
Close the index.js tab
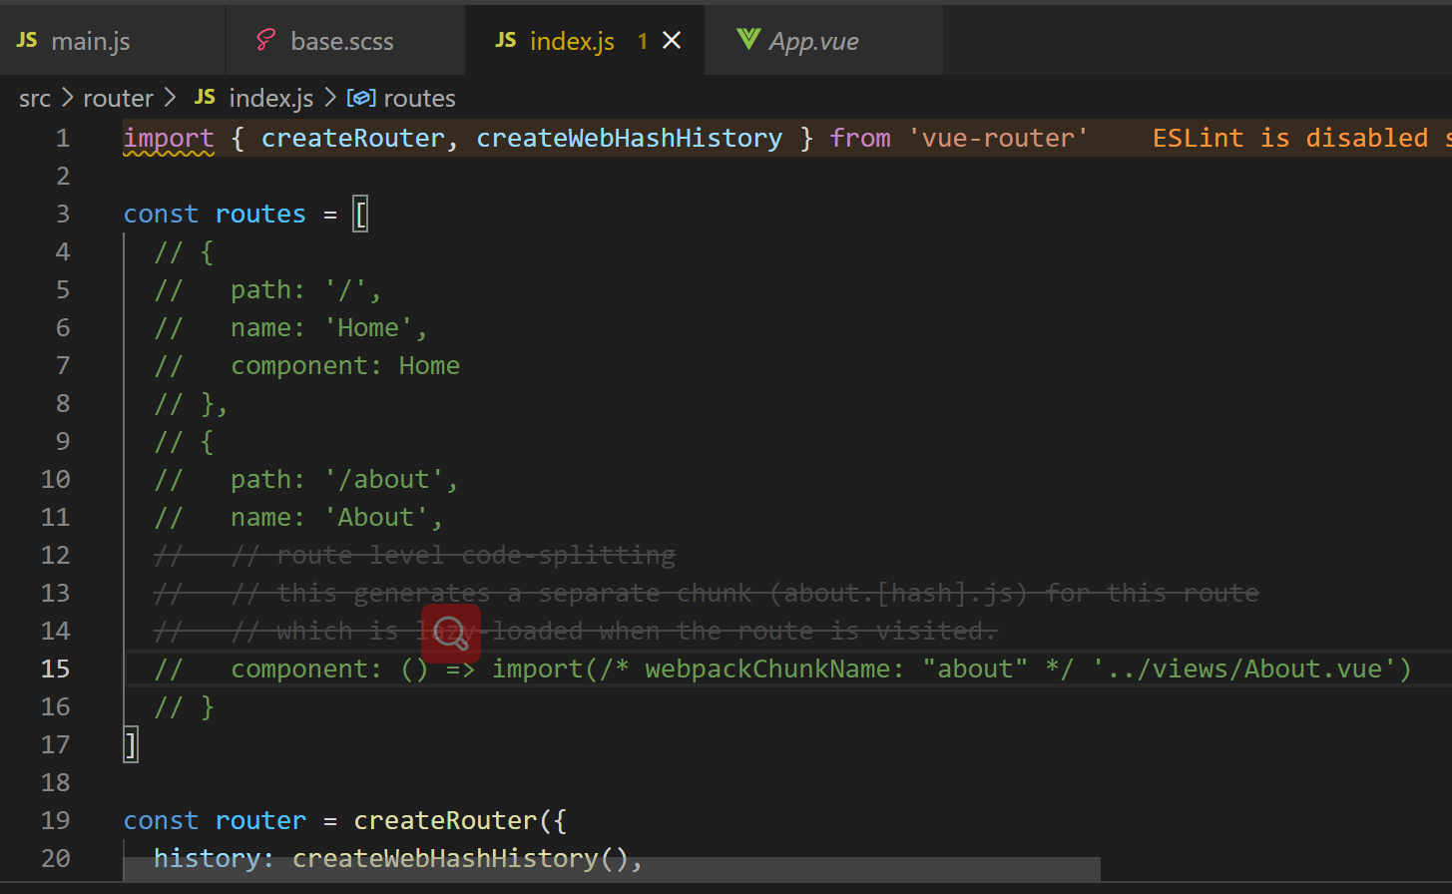pos(673,40)
